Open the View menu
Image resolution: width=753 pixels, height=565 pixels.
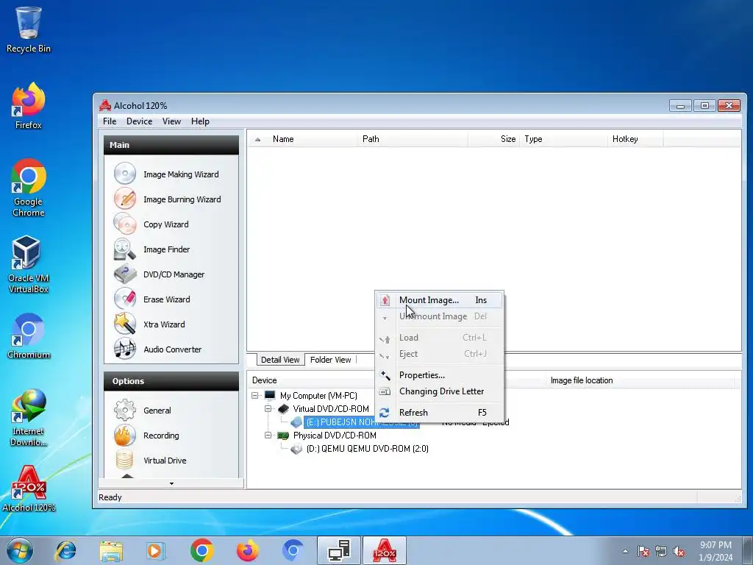tap(171, 121)
